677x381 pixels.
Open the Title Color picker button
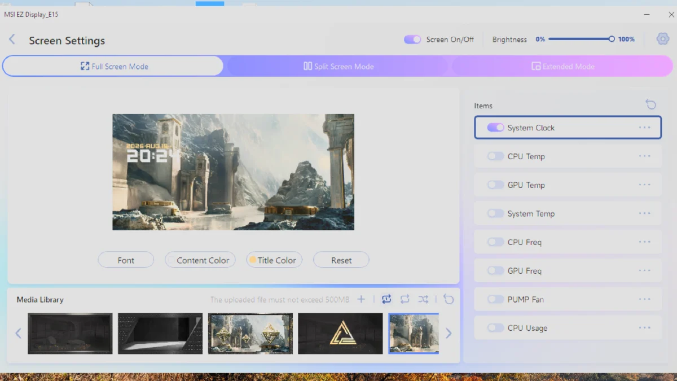click(x=274, y=260)
